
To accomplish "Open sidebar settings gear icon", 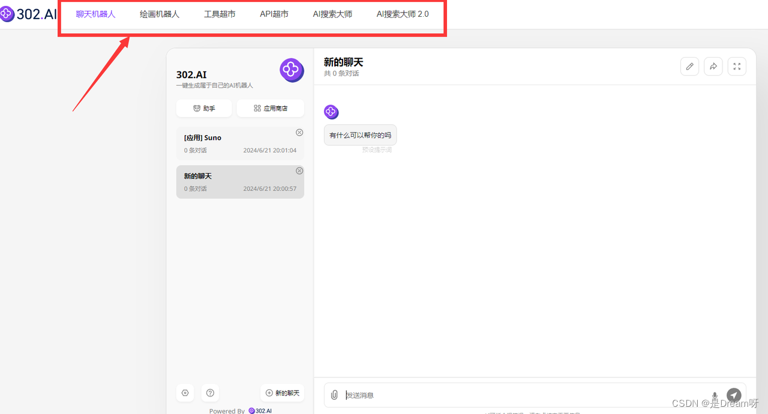I will 185,393.
